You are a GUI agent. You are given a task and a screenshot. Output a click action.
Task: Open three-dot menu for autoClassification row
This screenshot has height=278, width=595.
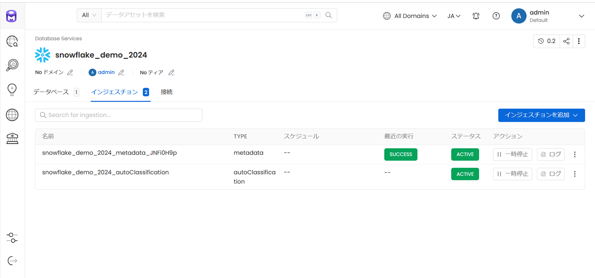(x=574, y=174)
